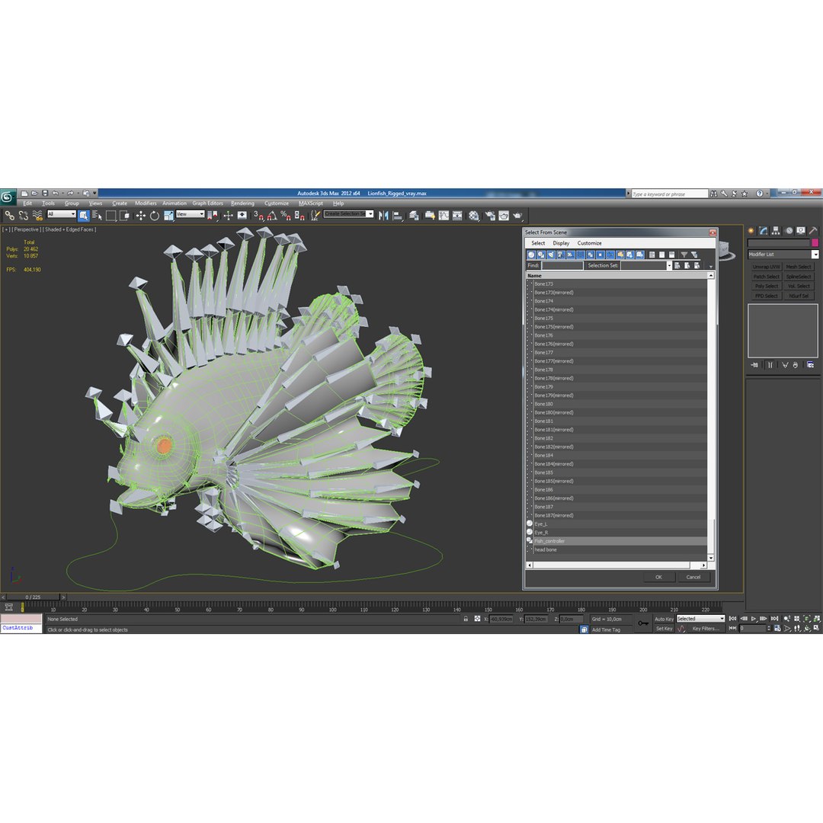The image size is (823, 823).
Task: Click the Mirror tool icon
Action: pyautogui.click(x=383, y=215)
